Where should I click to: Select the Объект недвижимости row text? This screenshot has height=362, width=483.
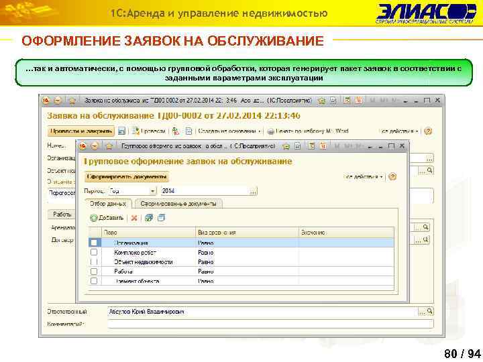(144, 262)
